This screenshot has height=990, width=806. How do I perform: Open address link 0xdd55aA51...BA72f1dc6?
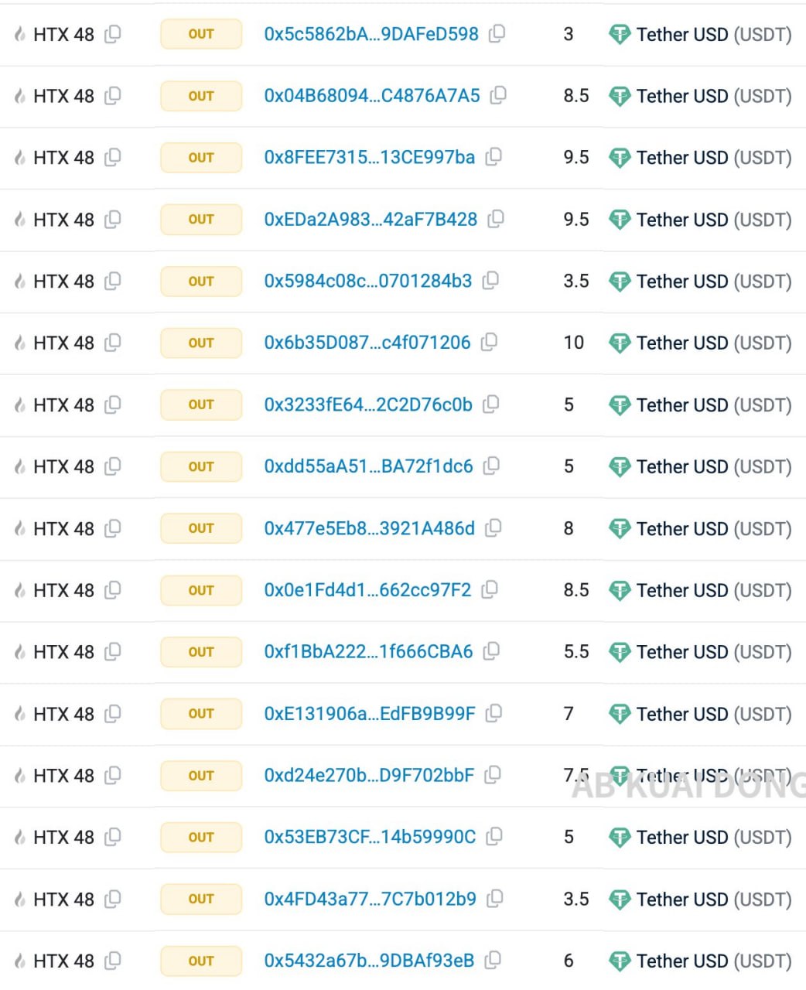[368, 466]
